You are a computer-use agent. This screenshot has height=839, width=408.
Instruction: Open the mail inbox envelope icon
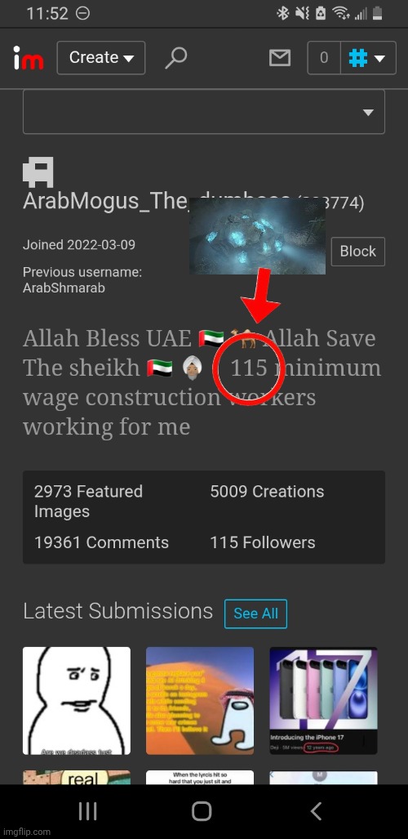click(280, 58)
